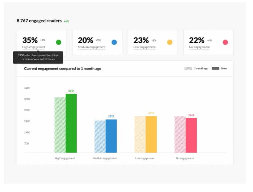Click the solid yellow Low engagement bar

tap(151, 134)
